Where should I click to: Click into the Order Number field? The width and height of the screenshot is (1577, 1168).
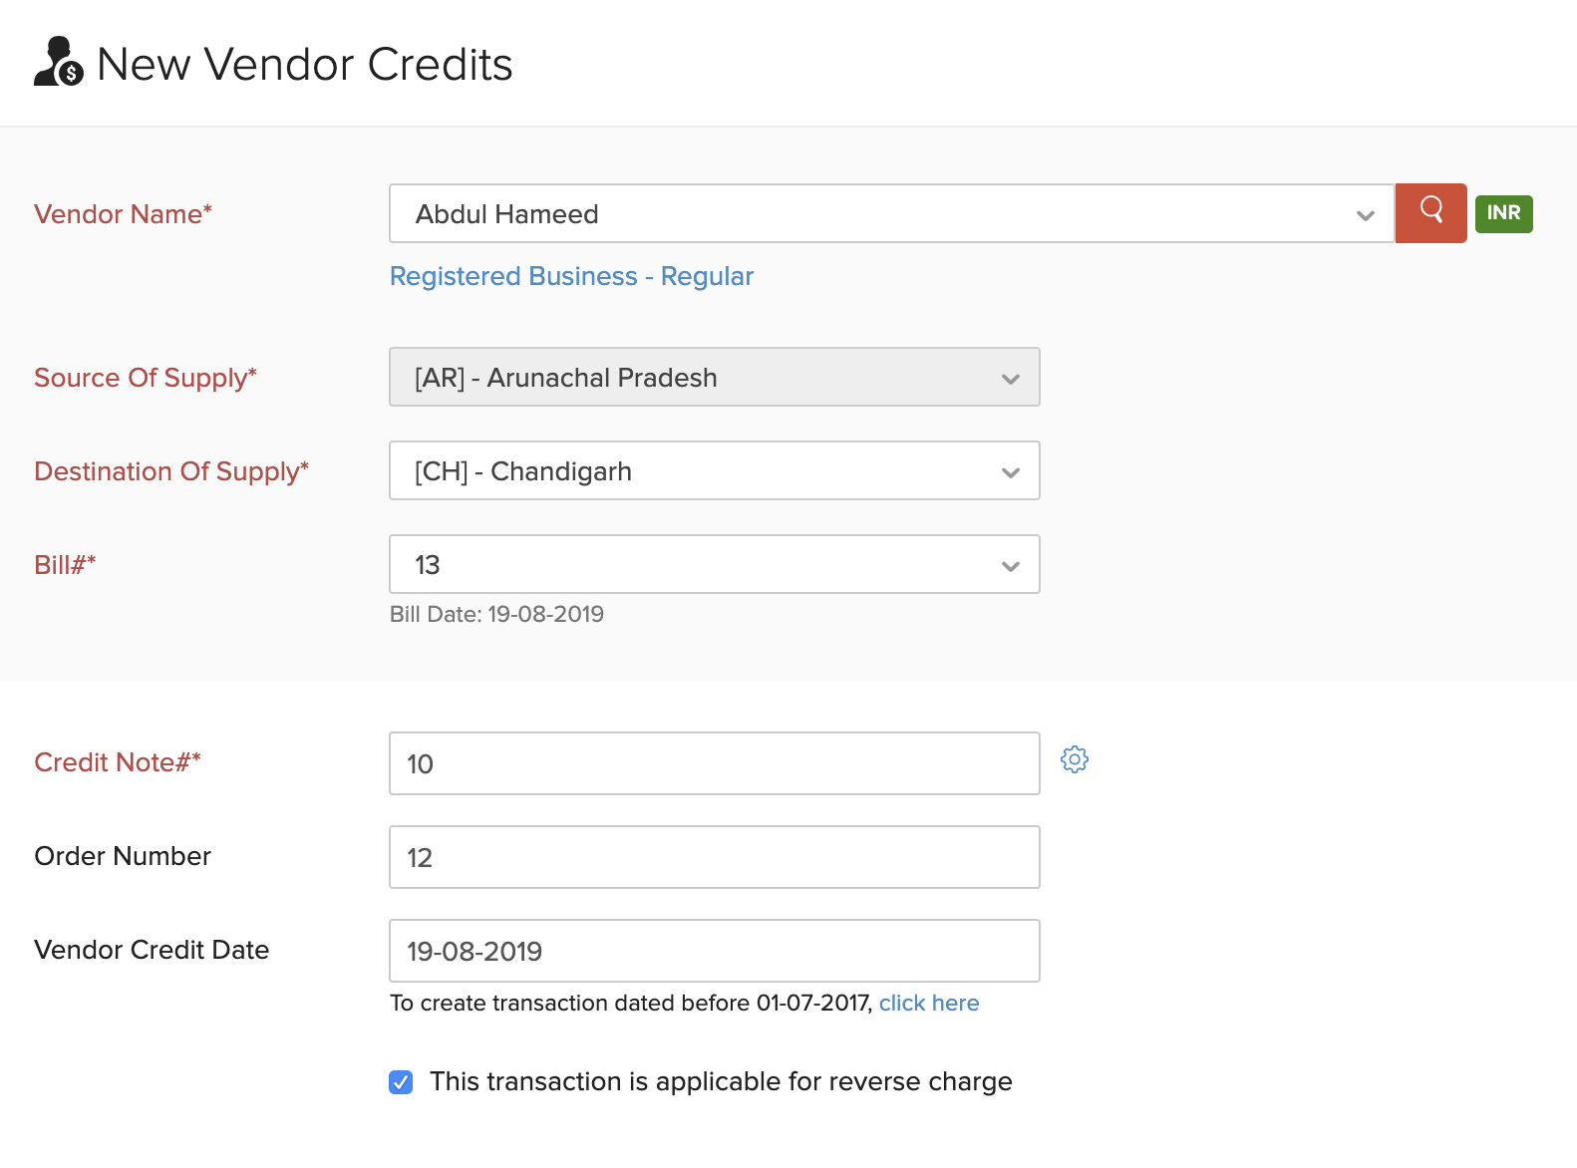point(714,858)
